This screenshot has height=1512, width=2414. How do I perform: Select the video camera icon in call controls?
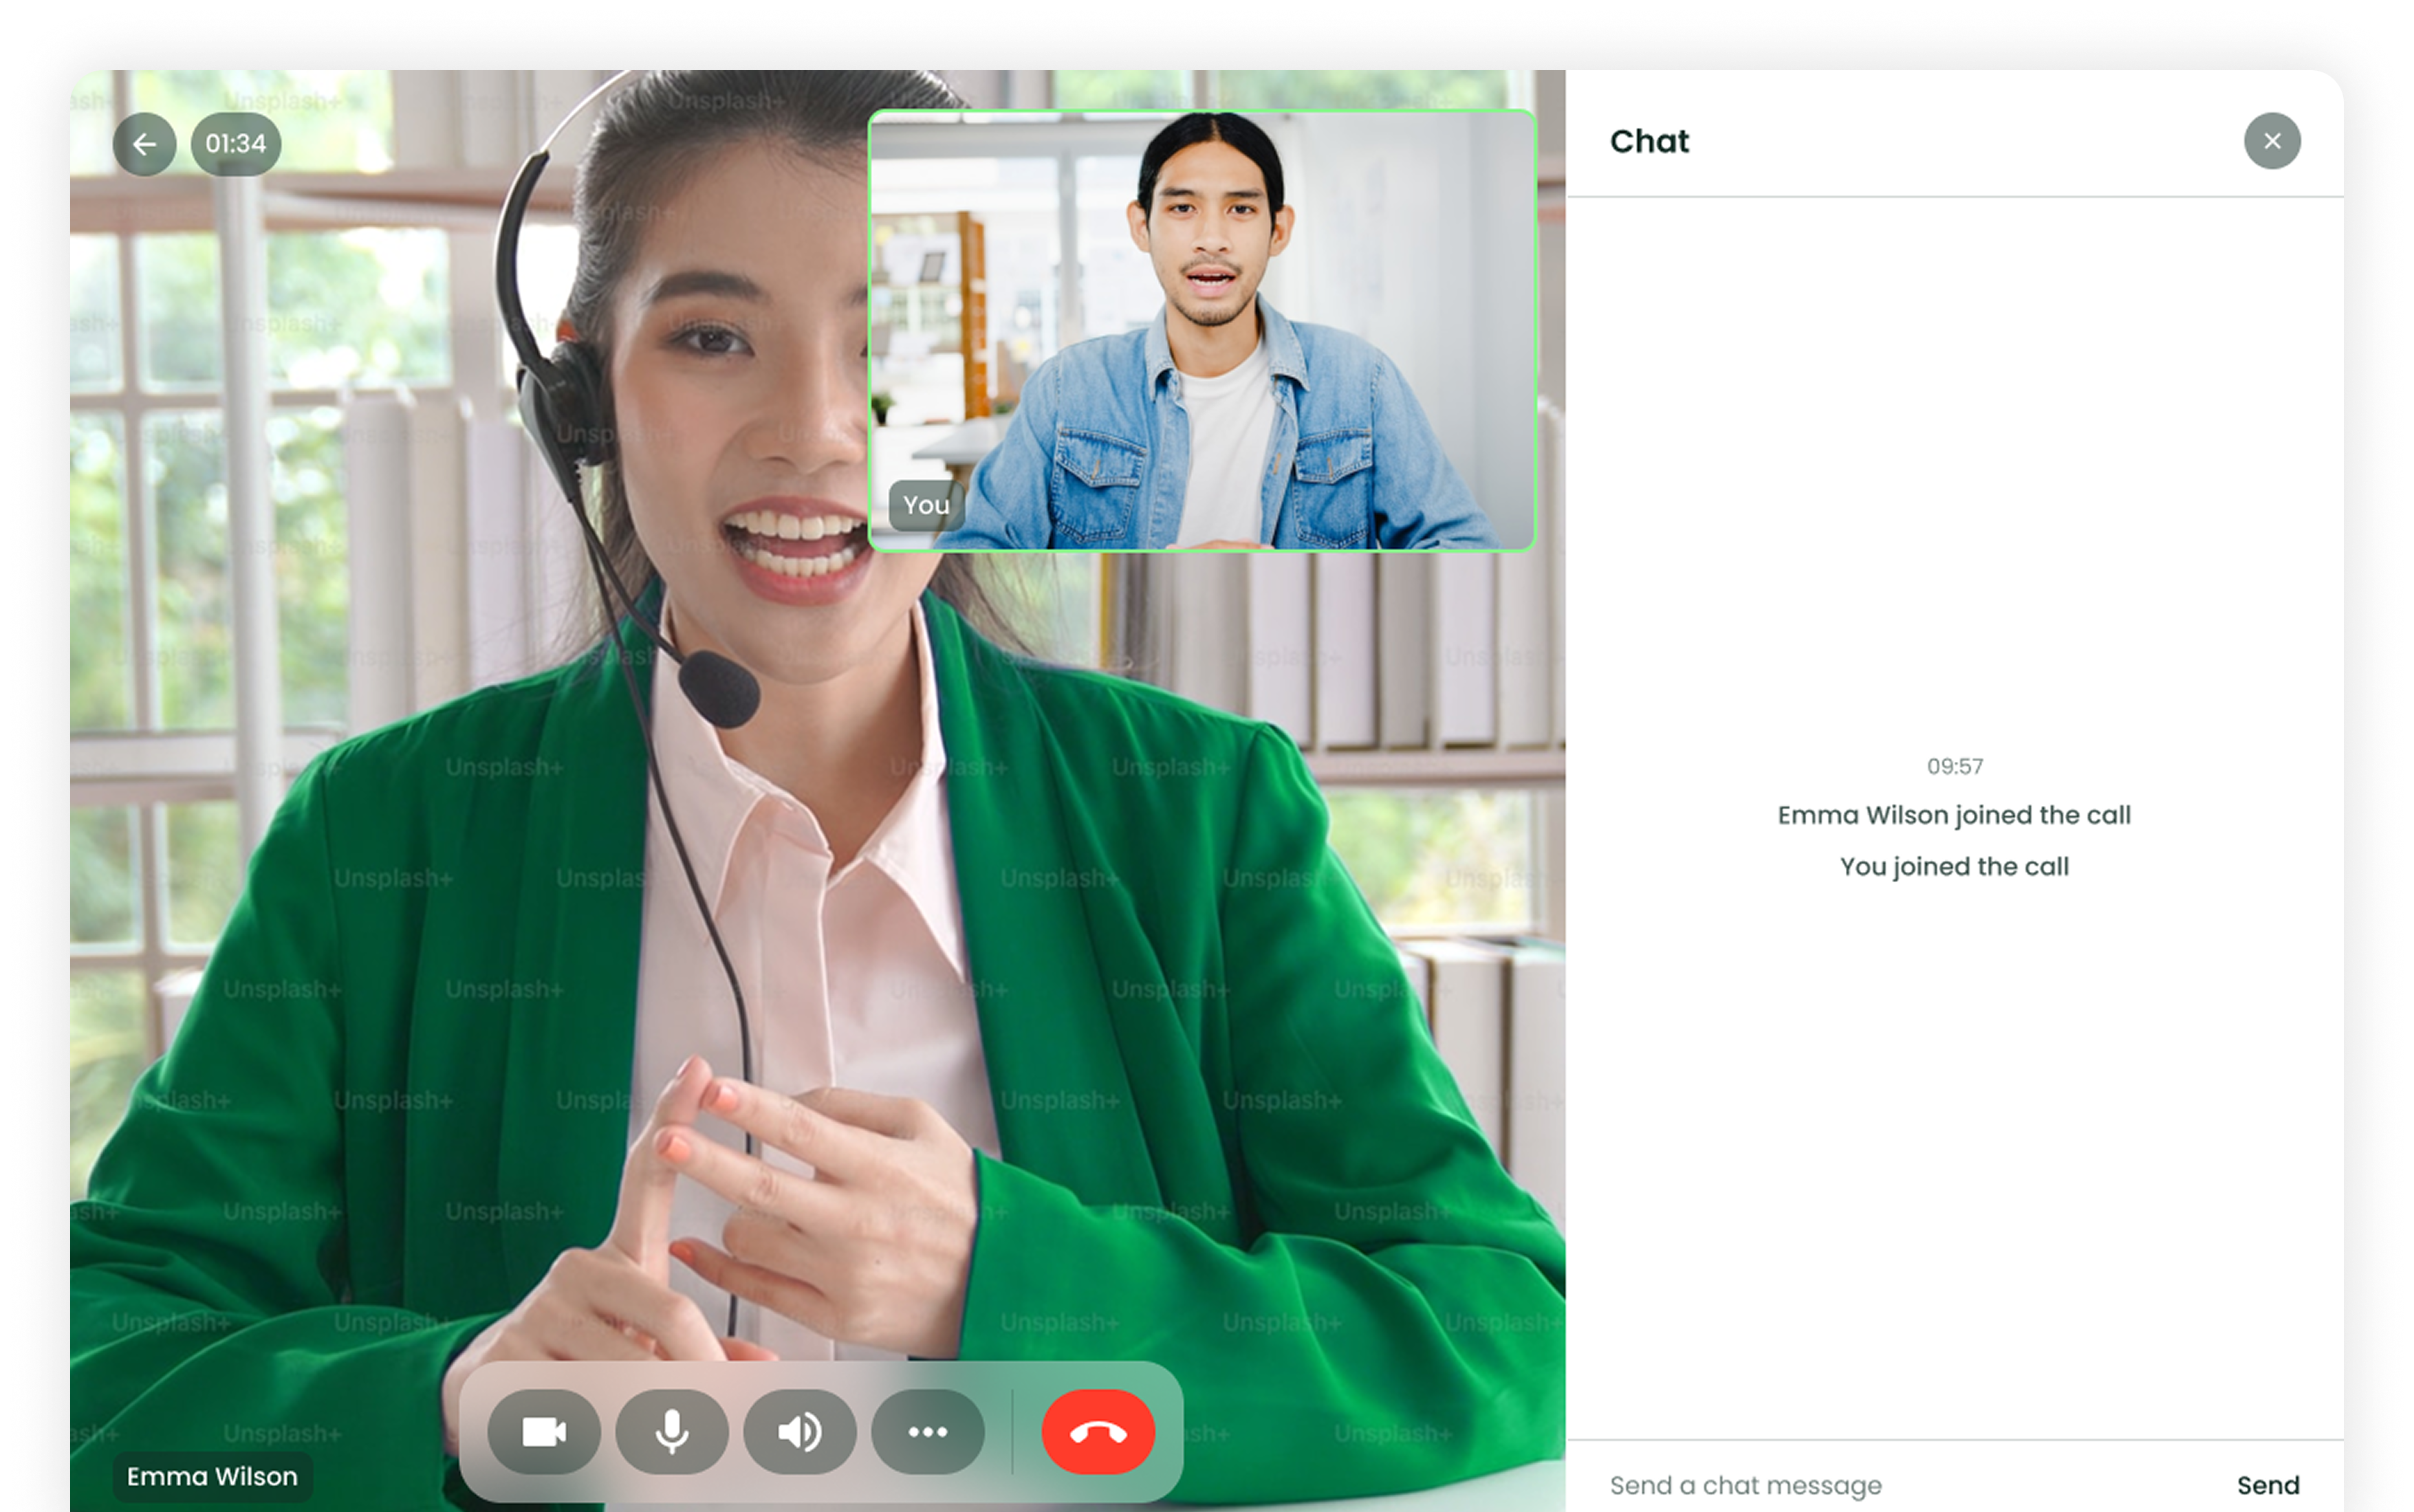[543, 1432]
